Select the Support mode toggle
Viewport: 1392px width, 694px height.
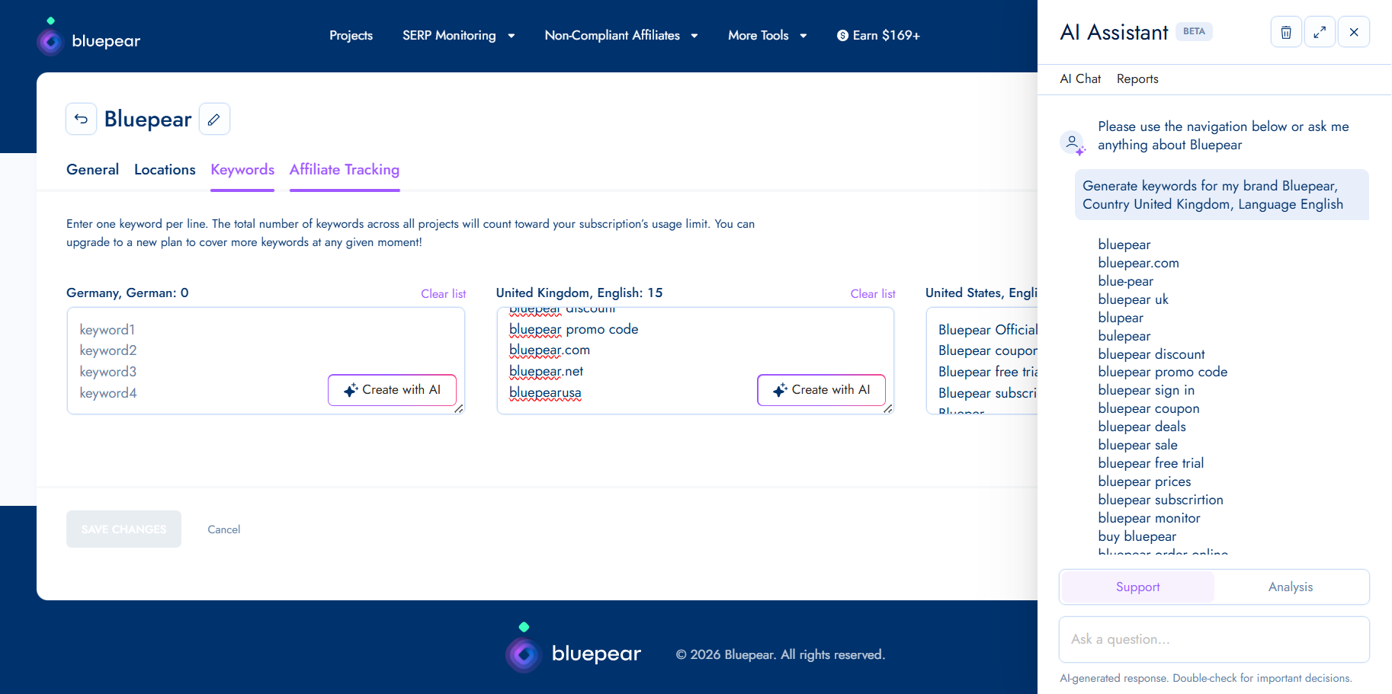point(1138,587)
